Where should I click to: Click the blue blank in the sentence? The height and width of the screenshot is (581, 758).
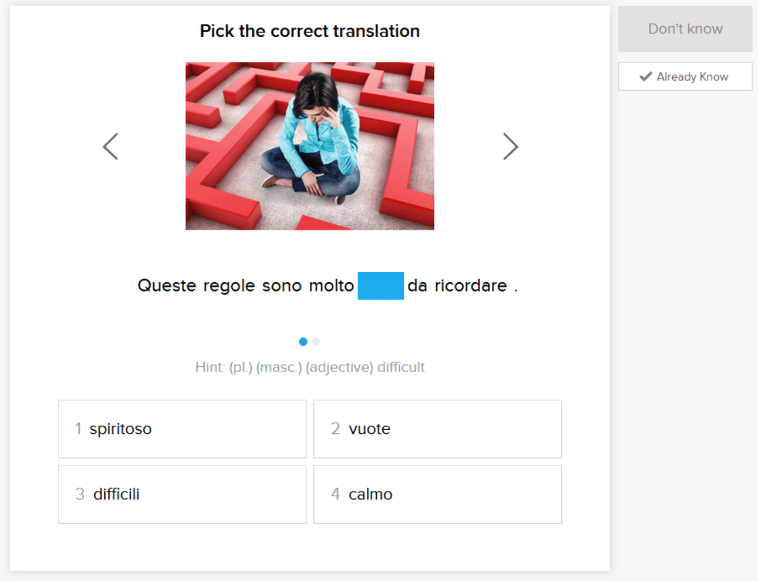380,285
